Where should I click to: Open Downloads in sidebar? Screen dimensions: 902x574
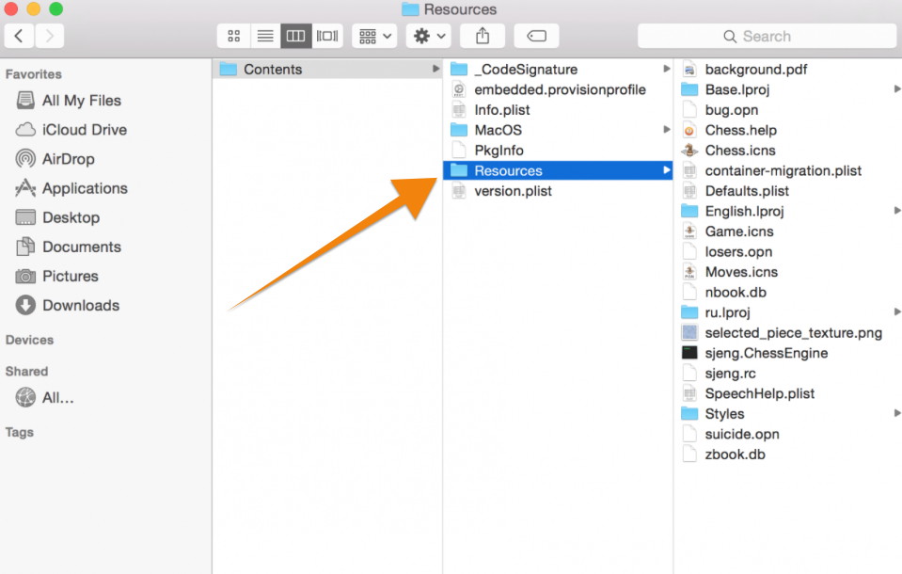68,306
